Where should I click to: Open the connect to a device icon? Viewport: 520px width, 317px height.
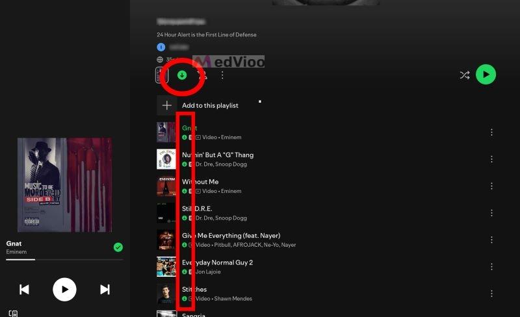(13, 313)
